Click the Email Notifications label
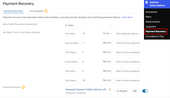The height and width of the screenshot is (98, 170). click(x=12, y=87)
